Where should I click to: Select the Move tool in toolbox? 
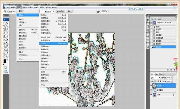(x=7, y=23)
